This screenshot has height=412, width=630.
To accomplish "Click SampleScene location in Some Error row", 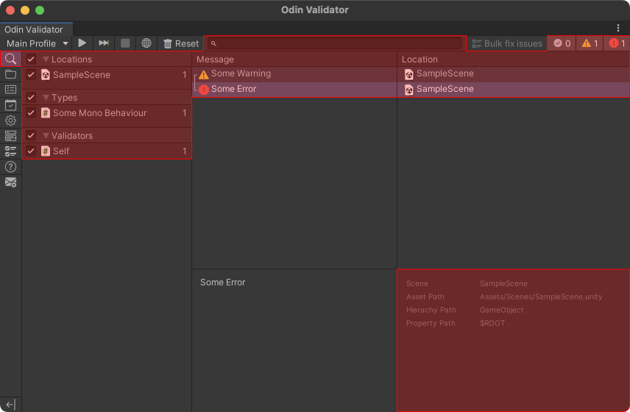I will [445, 89].
